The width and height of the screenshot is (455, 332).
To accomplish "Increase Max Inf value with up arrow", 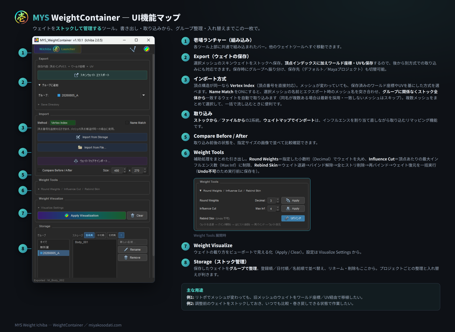I will 278,207.
